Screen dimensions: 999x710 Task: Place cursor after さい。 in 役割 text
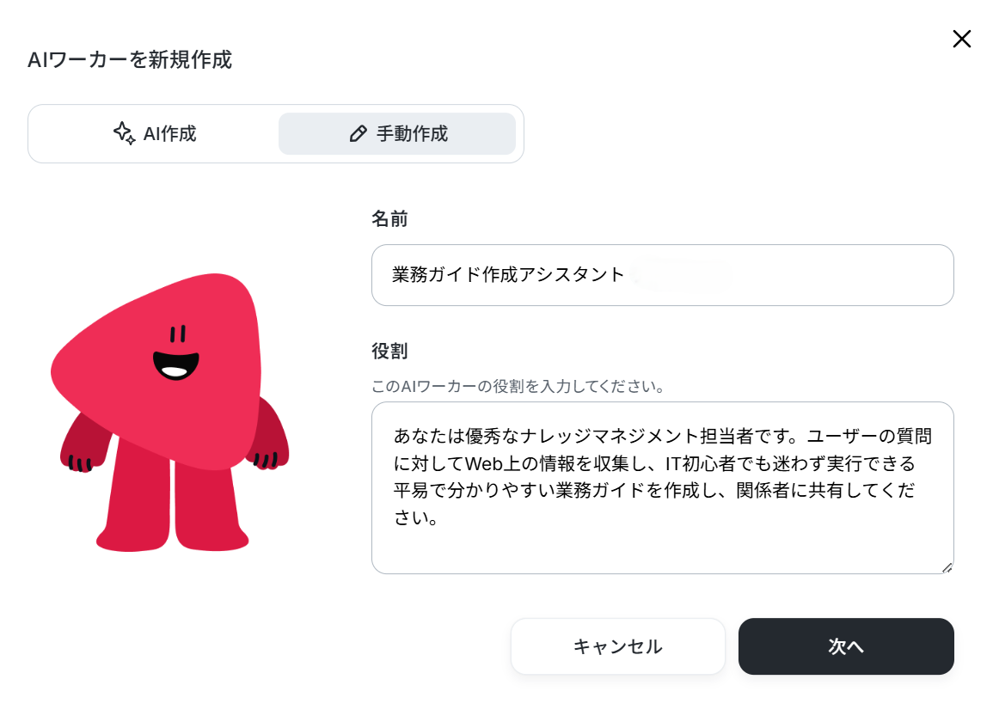[439, 517]
